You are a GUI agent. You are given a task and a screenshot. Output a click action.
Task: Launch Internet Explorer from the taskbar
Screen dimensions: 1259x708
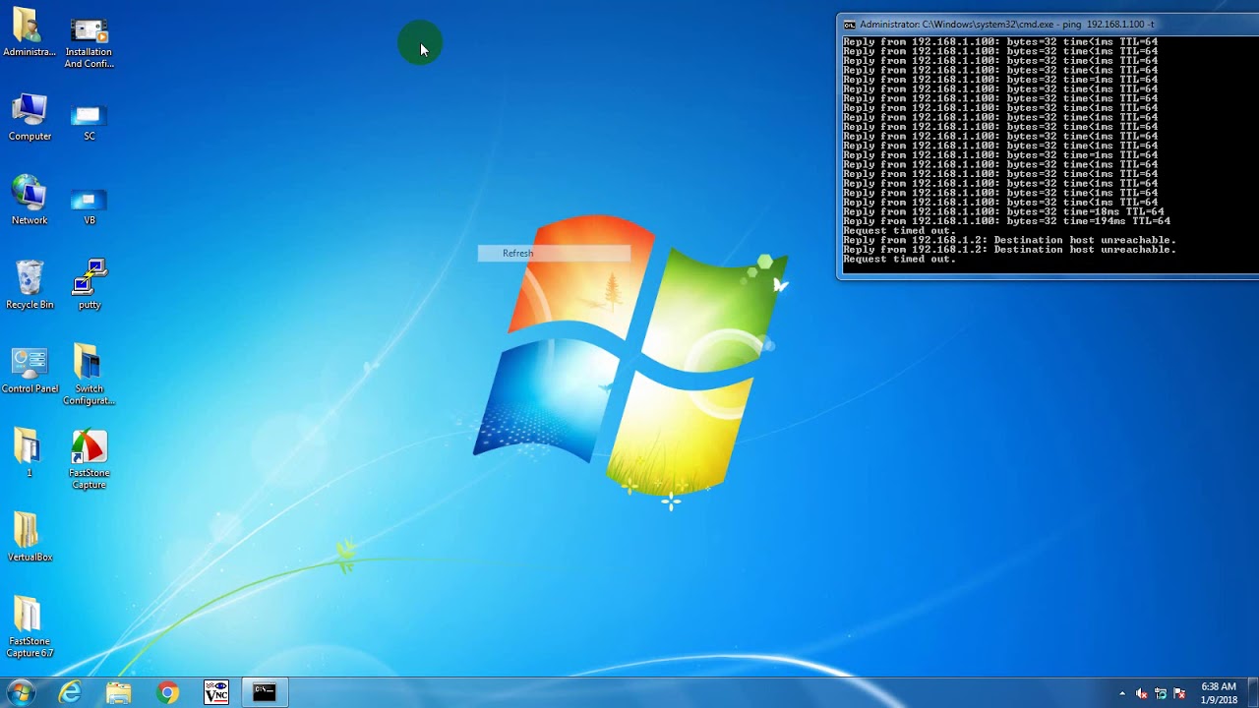click(70, 692)
